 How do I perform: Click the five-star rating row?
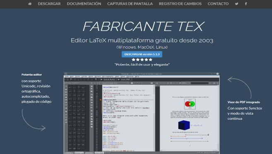(142, 60)
